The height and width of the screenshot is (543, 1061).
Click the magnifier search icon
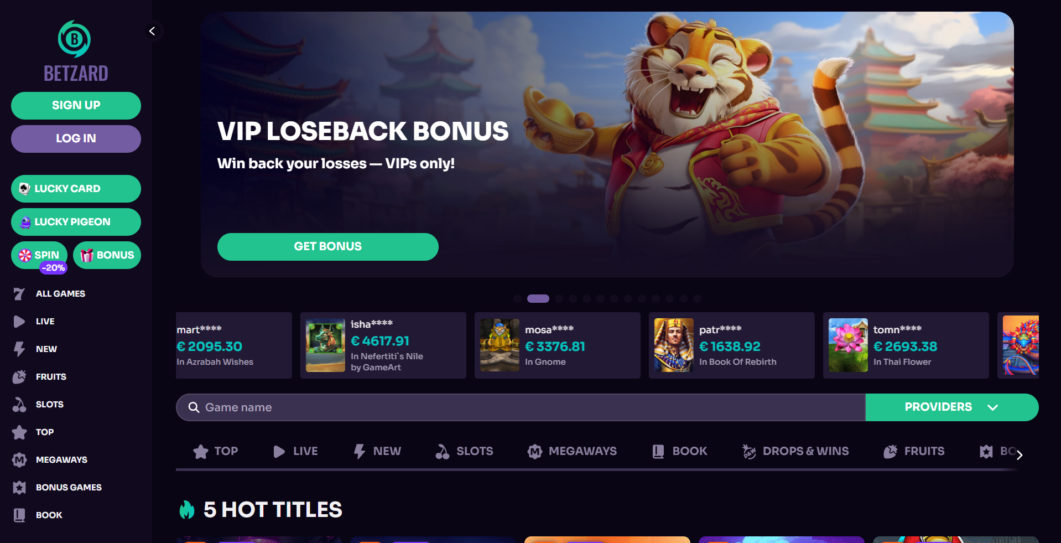(x=194, y=407)
